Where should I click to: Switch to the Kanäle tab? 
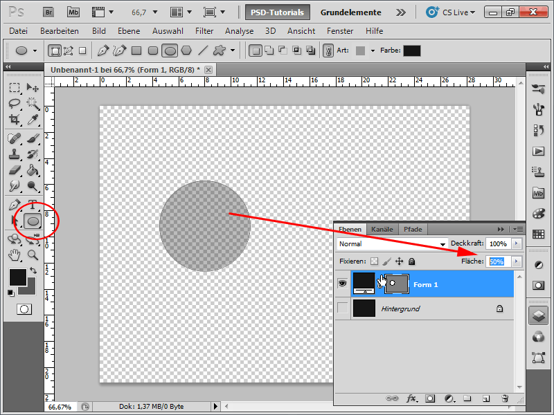click(382, 230)
